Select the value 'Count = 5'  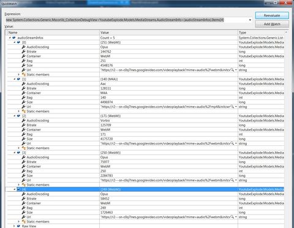pos(107,38)
